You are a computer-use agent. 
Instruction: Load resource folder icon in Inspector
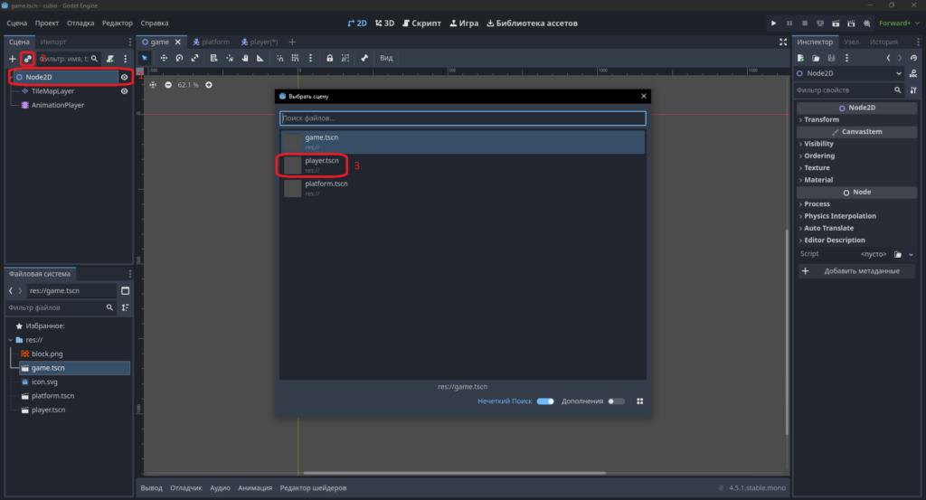[817, 58]
